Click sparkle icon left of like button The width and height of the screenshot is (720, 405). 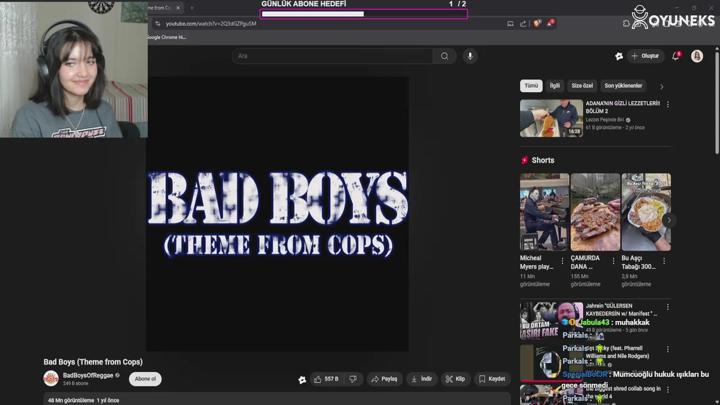pyautogui.click(x=302, y=380)
